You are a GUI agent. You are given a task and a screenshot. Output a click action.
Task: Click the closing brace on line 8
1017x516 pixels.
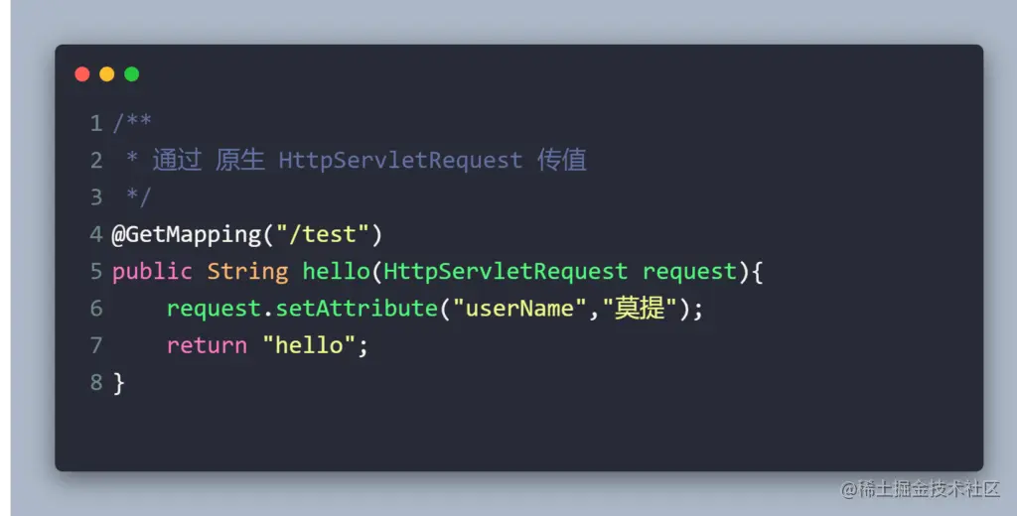(118, 383)
